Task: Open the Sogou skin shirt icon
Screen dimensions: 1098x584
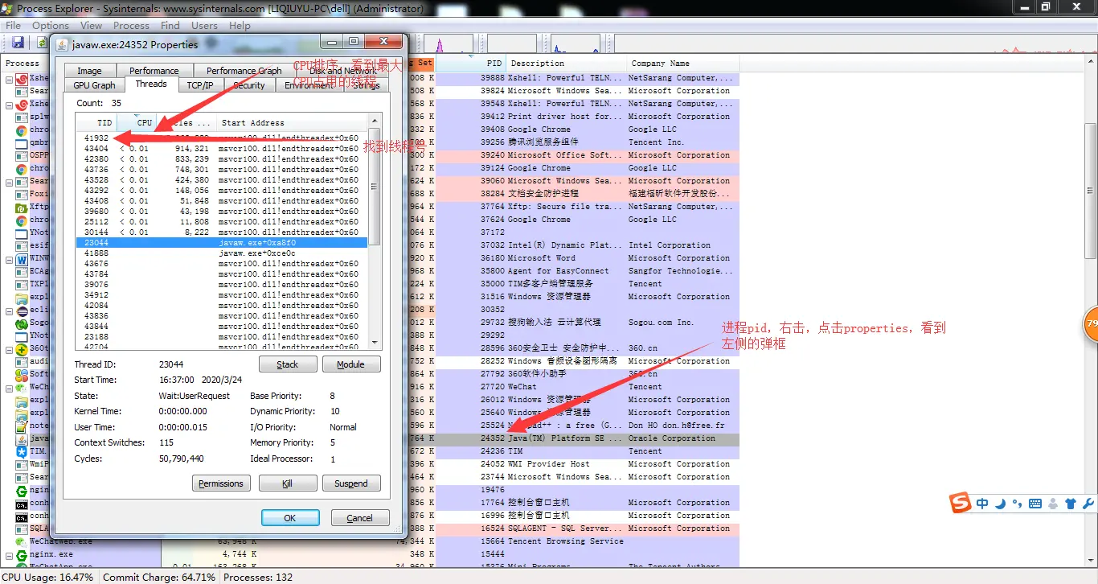Action: (1071, 504)
